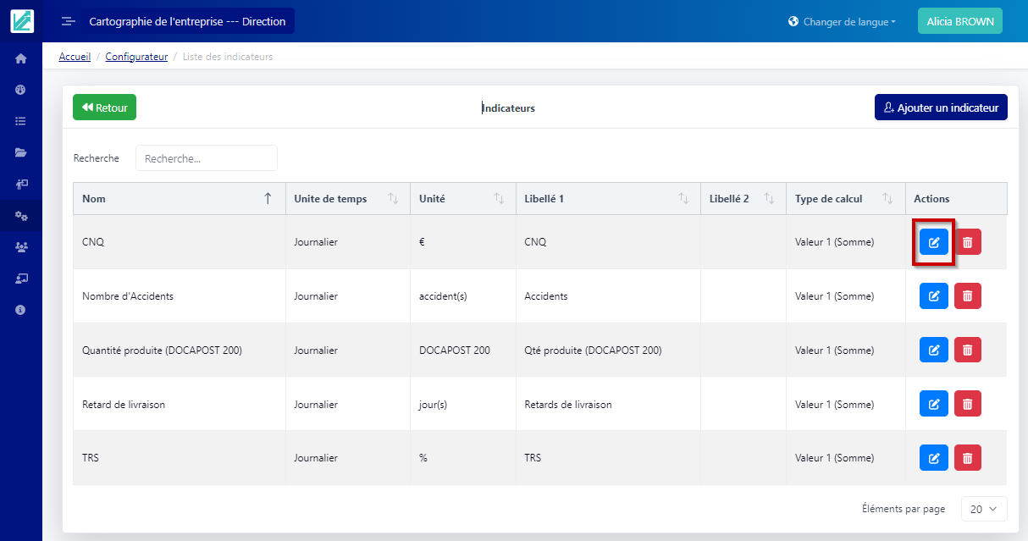Open the dashboard gauge icon in sidebar
1028x541 pixels.
coord(21,90)
